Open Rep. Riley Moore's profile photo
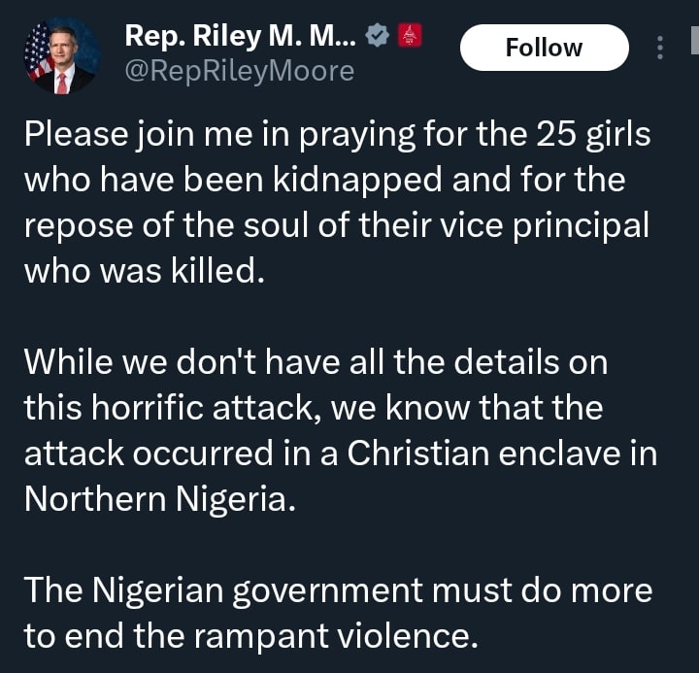This screenshot has height=673, width=699. [x=60, y=55]
